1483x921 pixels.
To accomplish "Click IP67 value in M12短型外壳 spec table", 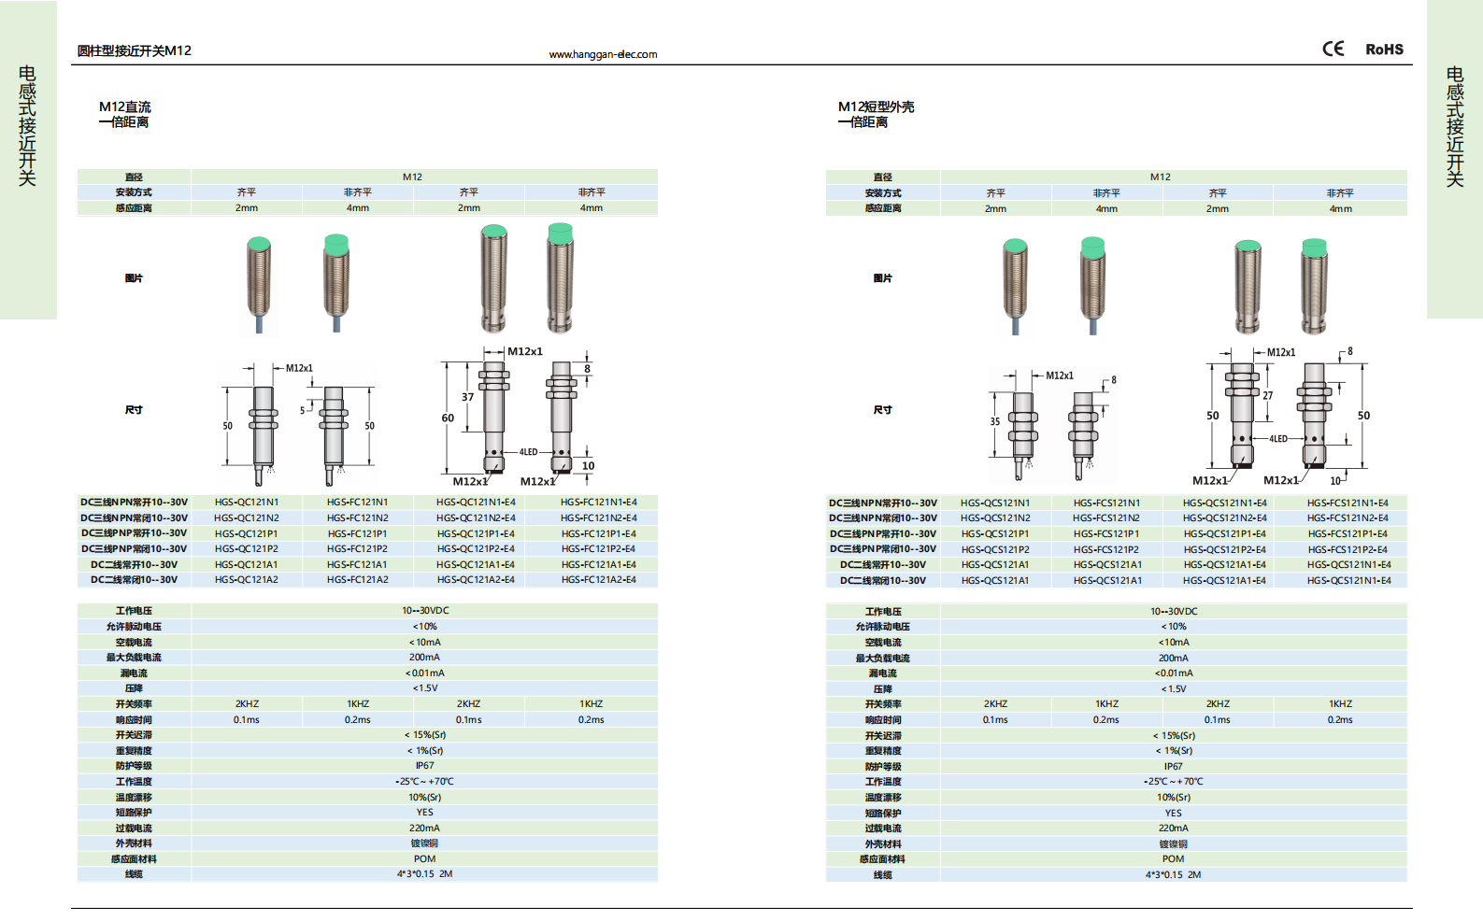I will click(x=1174, y=767).
